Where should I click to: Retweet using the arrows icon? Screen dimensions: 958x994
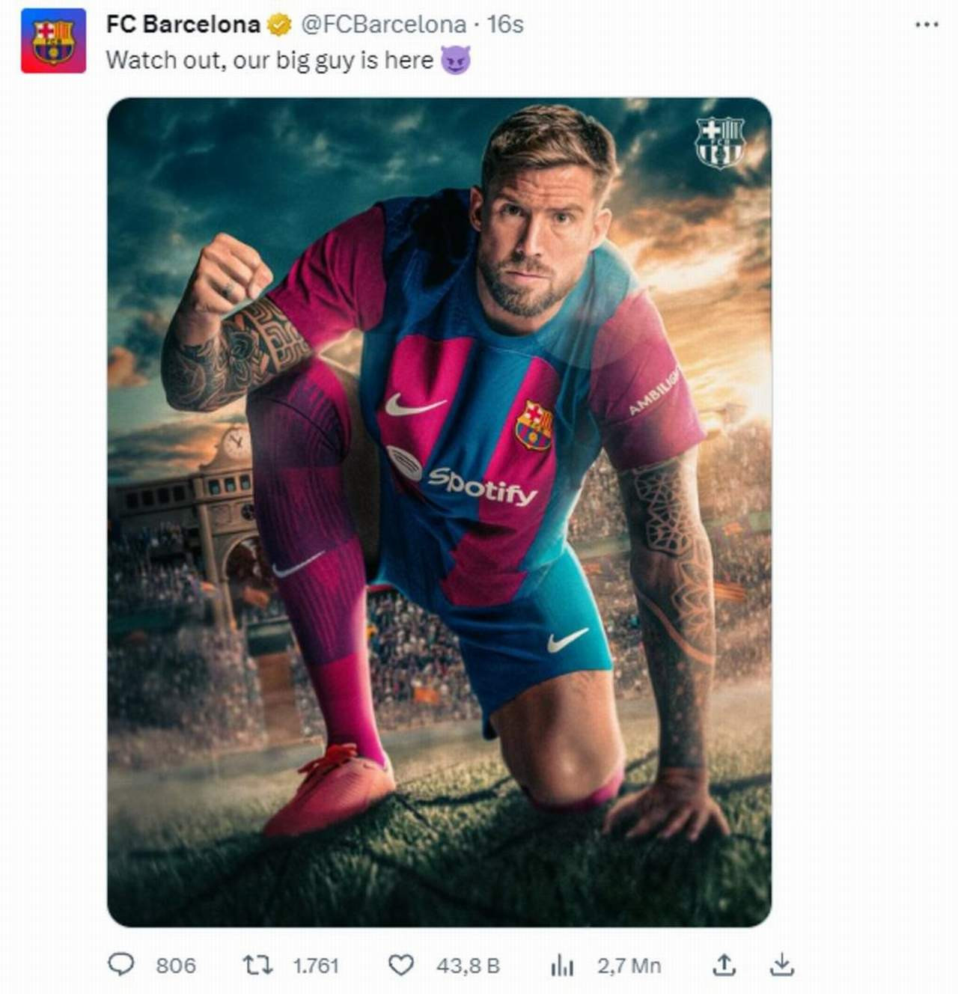[257, 965]
